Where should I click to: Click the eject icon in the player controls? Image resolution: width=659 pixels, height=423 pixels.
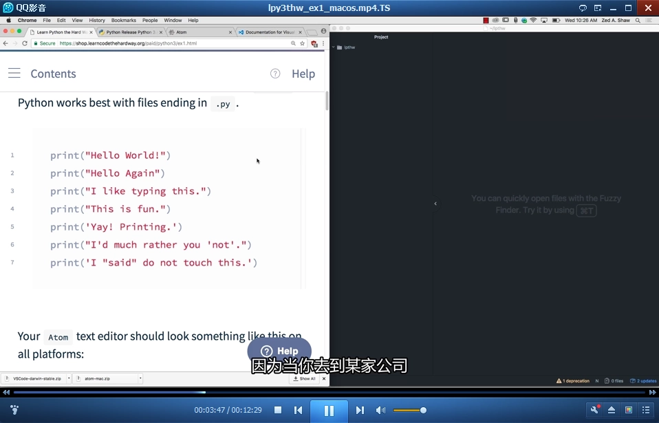coord(612,410)
